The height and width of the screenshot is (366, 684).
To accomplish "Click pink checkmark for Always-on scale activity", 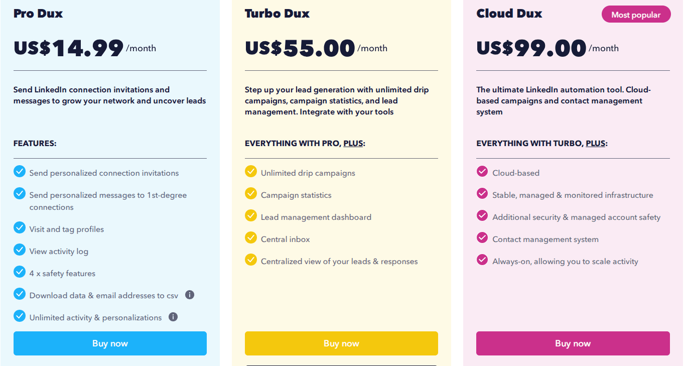I will (x=482, y=260).
